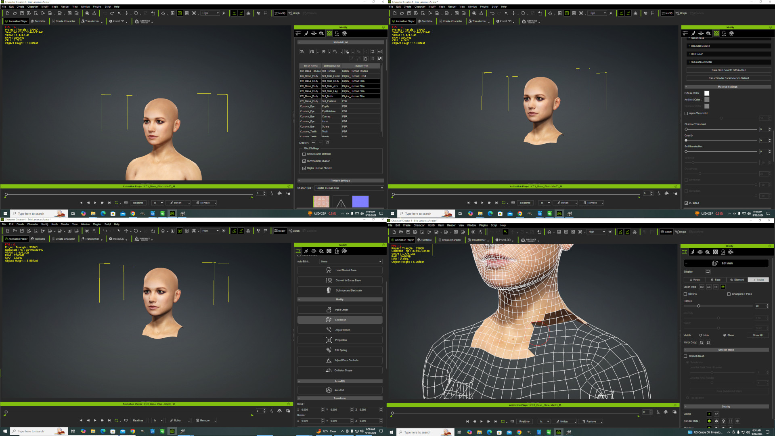Switch to the Face tab in the Edit Mesh panel
The width and height of the screenshot is (775, 436).
tap(715, 280)
